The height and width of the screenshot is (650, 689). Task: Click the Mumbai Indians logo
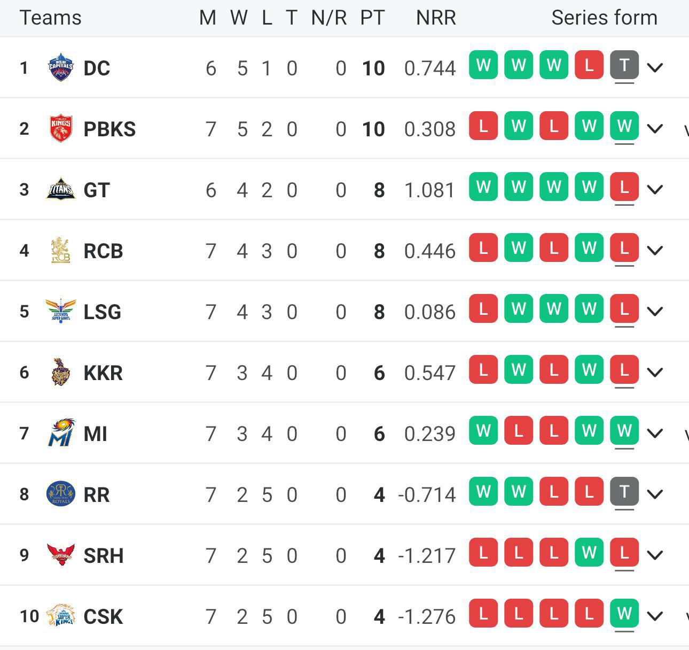click(61, 434)
